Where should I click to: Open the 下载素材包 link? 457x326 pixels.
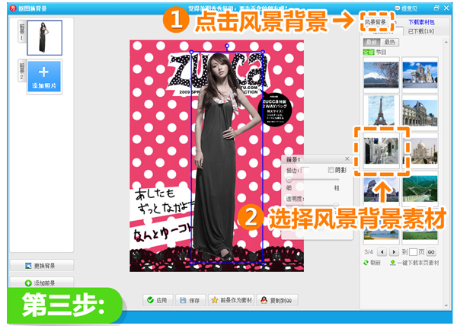[x=421, y=22]
